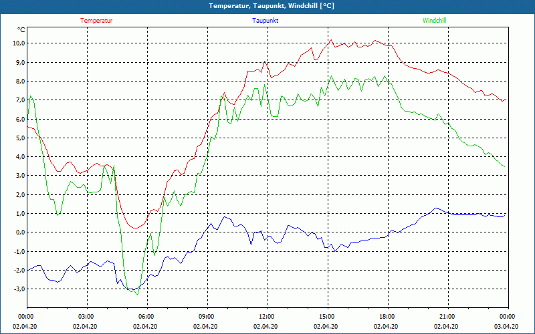Click the -3,0 y-axis value
Image resolution: width=535 pixels, height=334 pixels.
(19, 289)
